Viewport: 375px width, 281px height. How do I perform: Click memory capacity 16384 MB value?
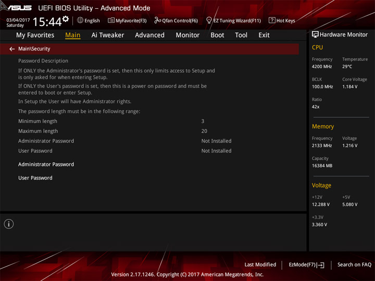tap(322, 165)
